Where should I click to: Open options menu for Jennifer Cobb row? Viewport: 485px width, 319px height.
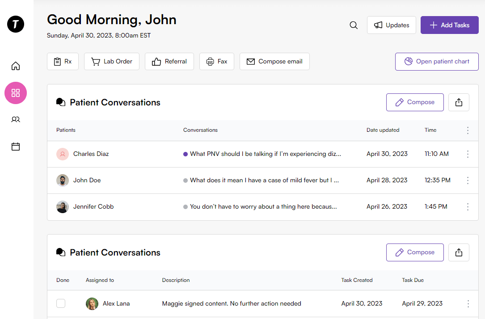tap(468, 207)
